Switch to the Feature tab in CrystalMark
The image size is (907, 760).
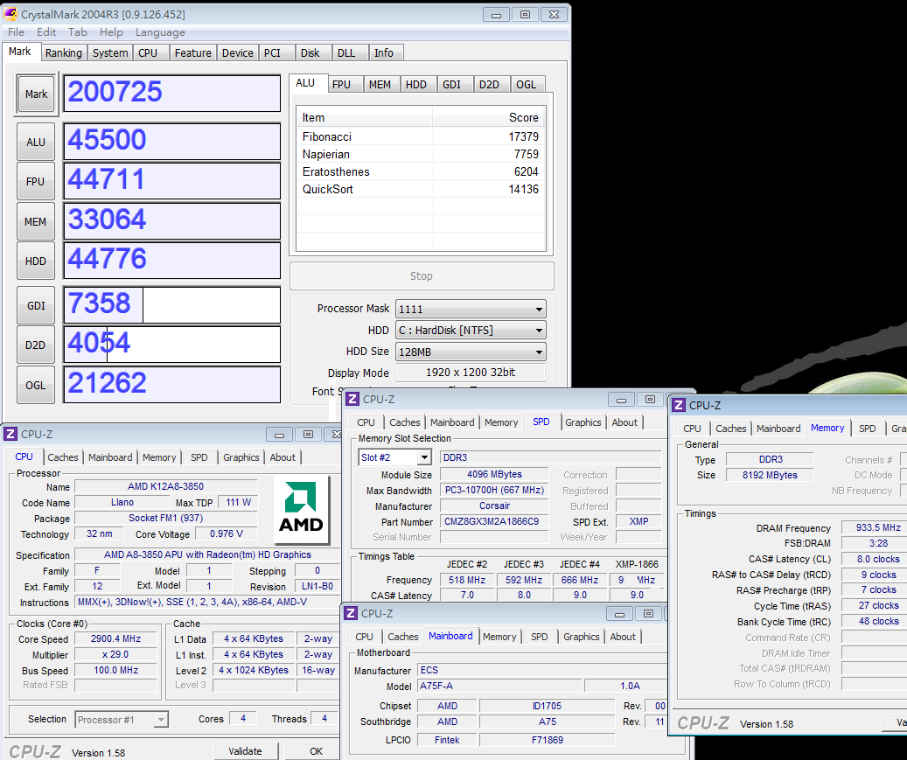coord(192,52)
